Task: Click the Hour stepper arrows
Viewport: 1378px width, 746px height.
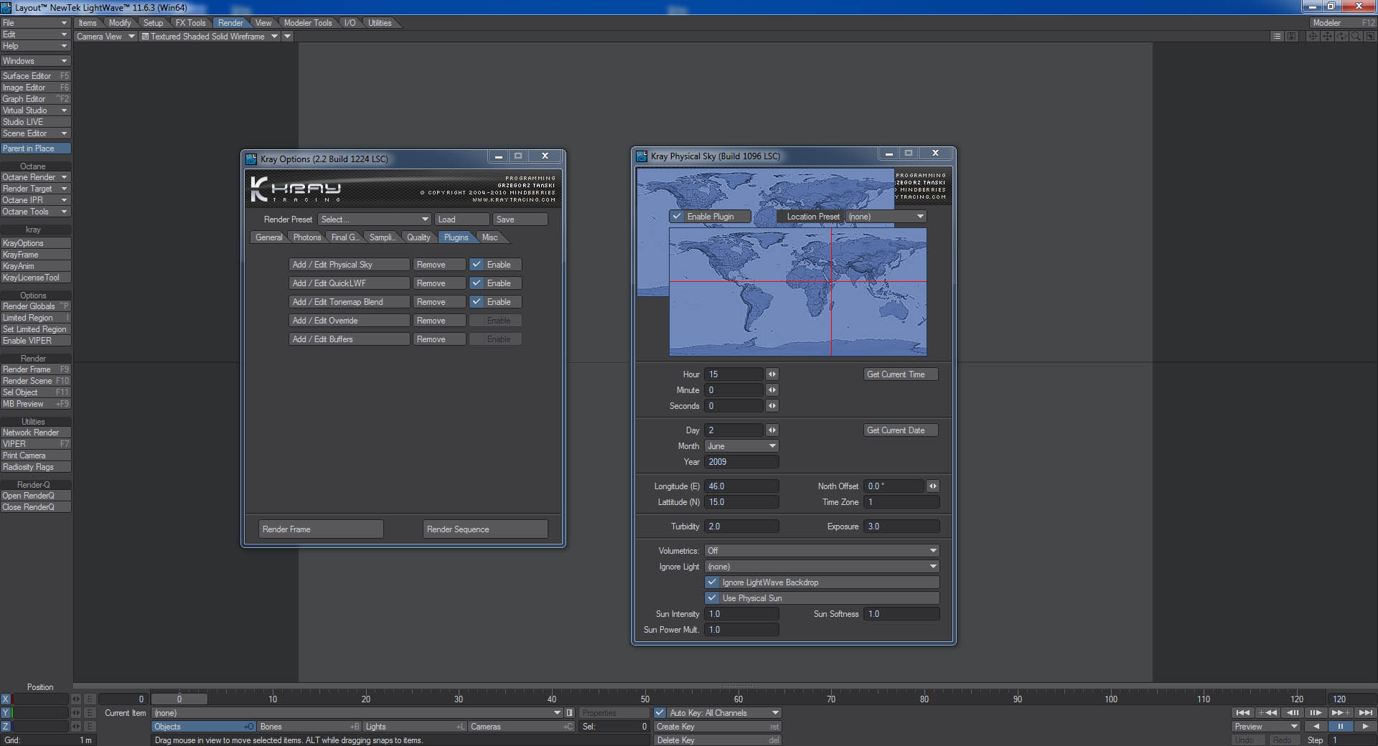Action: pyautogui.click(x=772, y=374)
